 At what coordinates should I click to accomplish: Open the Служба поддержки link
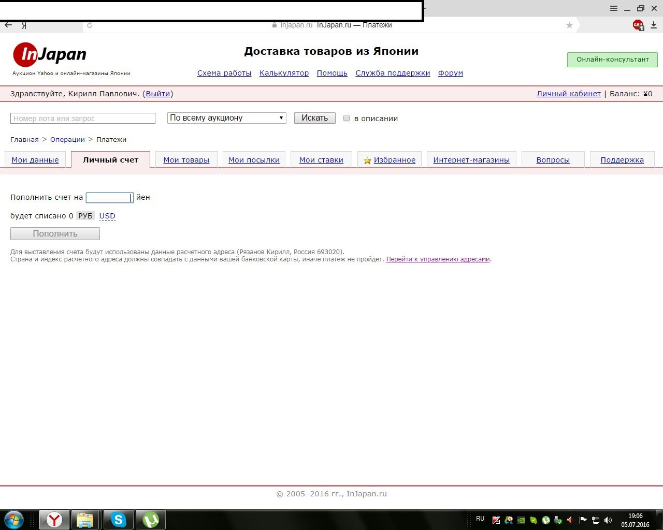[393, 73]
